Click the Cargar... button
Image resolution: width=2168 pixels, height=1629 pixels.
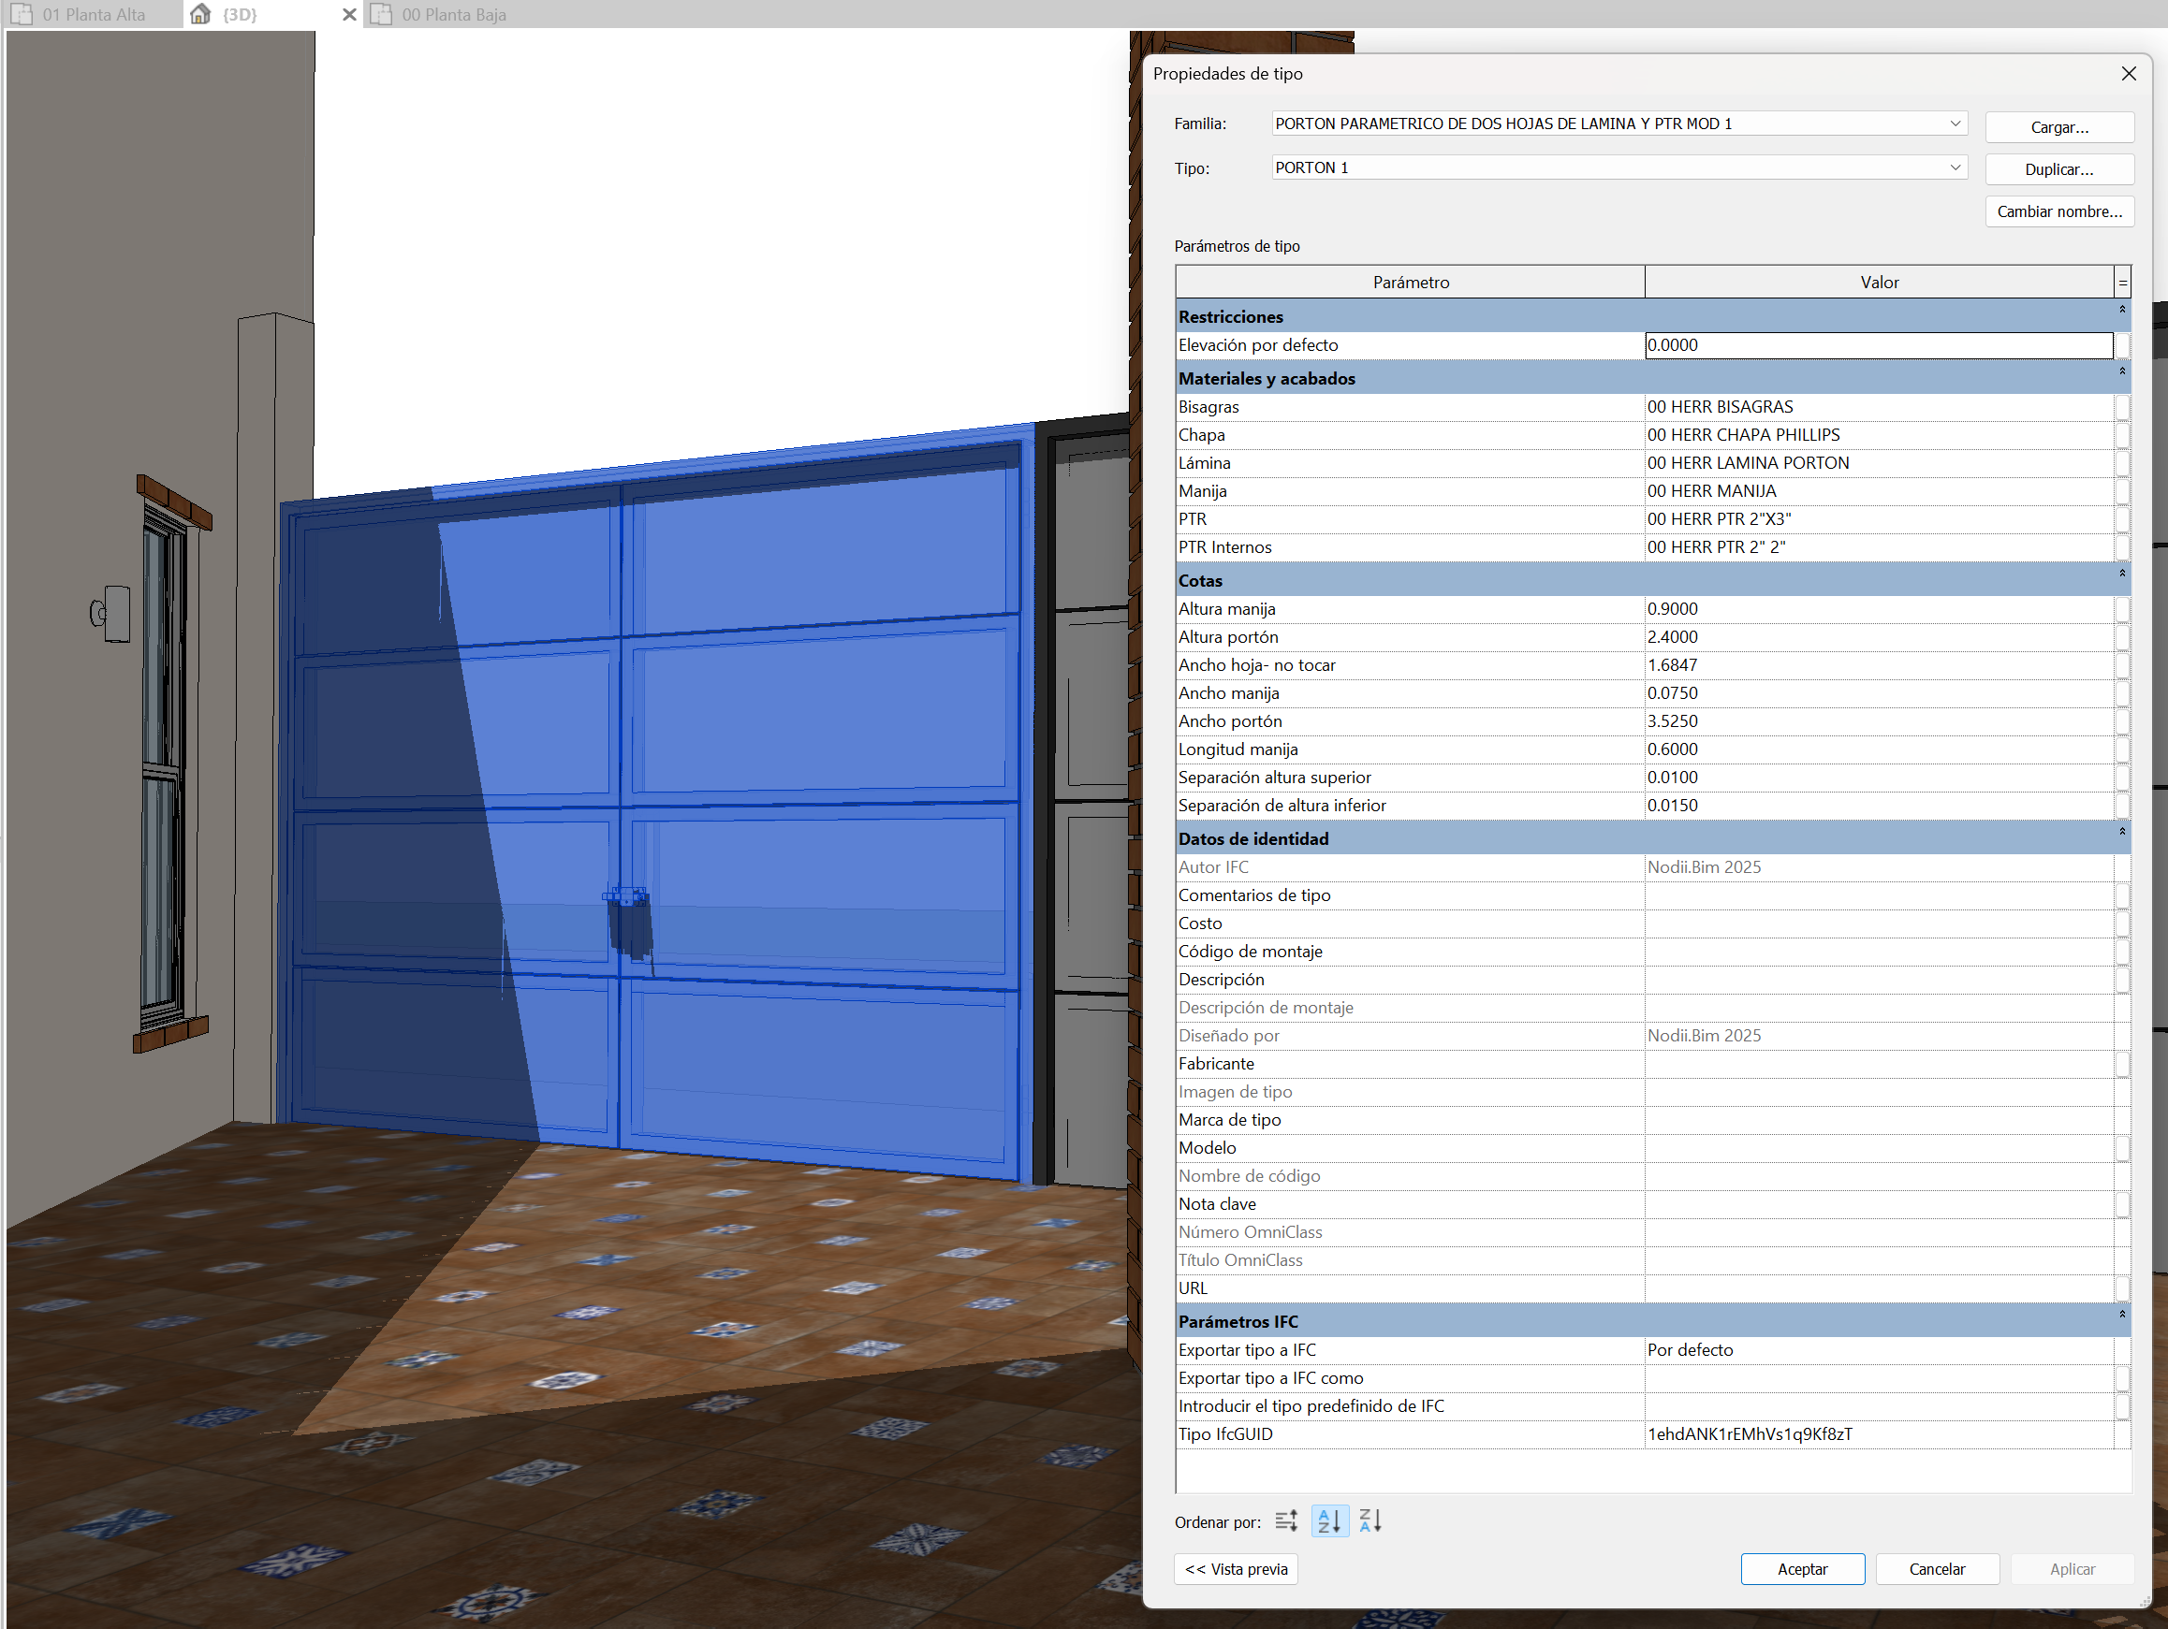(x=2059, y=127)
